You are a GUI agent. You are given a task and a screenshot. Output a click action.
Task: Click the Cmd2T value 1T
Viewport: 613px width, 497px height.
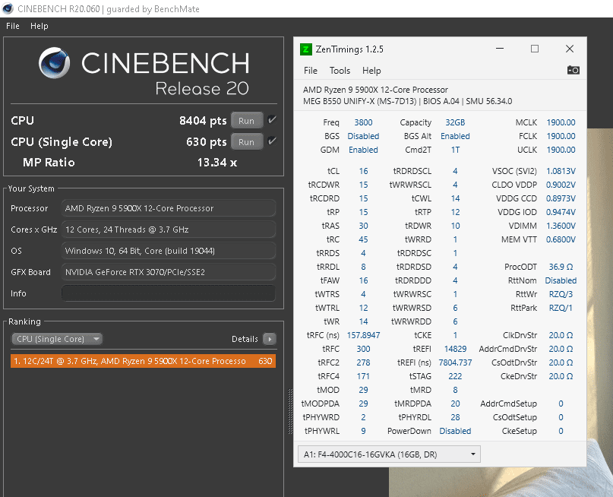pyautogui.click(x=455, y=150)
